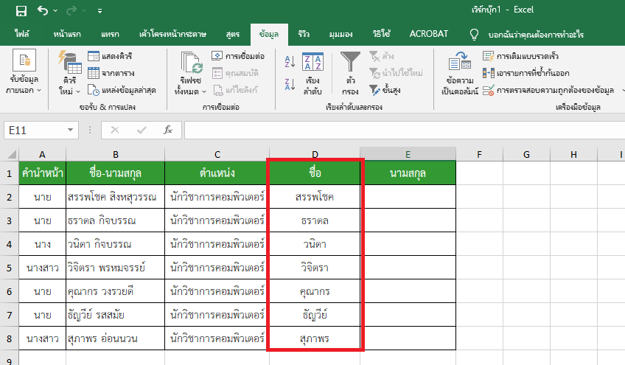Click การเติมแบบรวดเร็ว (Flash Fill)
The width and height of the screenshot is (625, 365).
tap(520, 56)
